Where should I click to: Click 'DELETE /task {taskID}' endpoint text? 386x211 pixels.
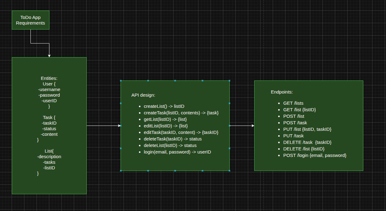pyautogui.click(x=307, y=142)
